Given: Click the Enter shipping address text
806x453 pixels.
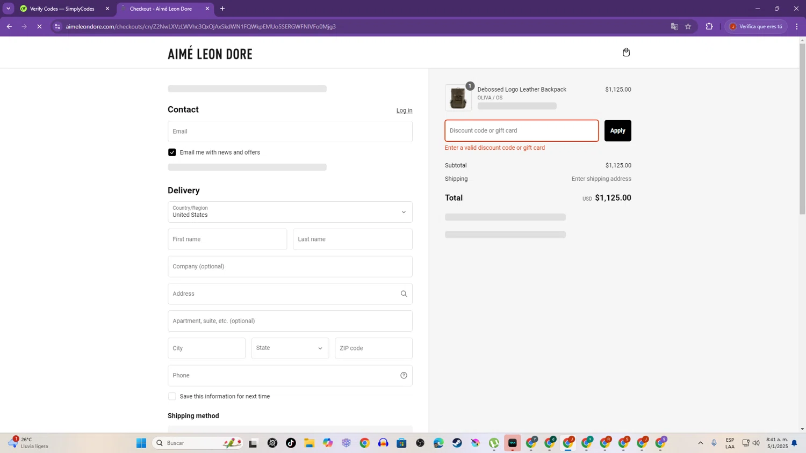Looking at the screenshot, I should [x=601, y=179].
